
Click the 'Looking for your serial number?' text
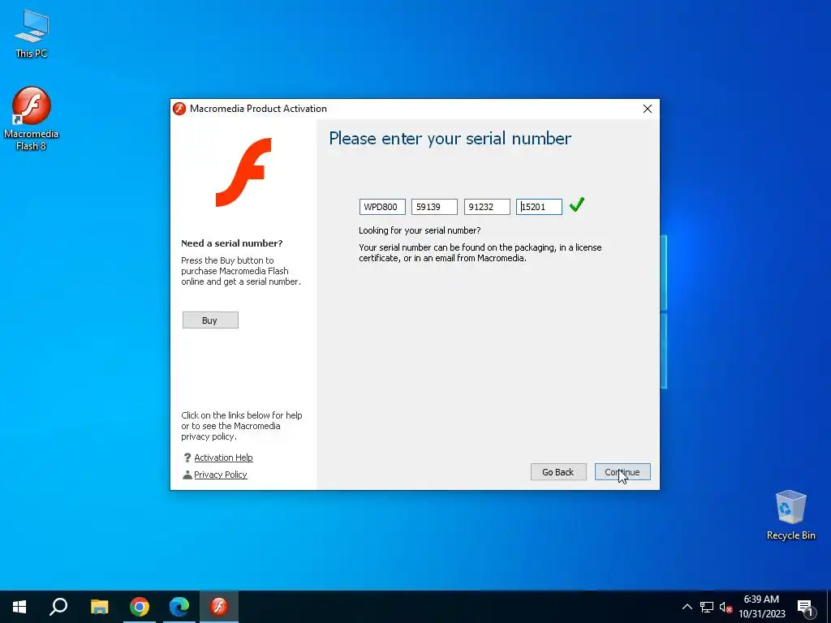(x=420, y=230)
